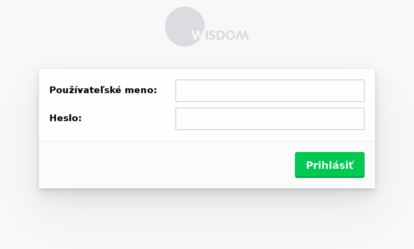The height and width of the screenshot is (249, 414).
Task: Click the Wisdom brand image at top
Action: [207, 27]
